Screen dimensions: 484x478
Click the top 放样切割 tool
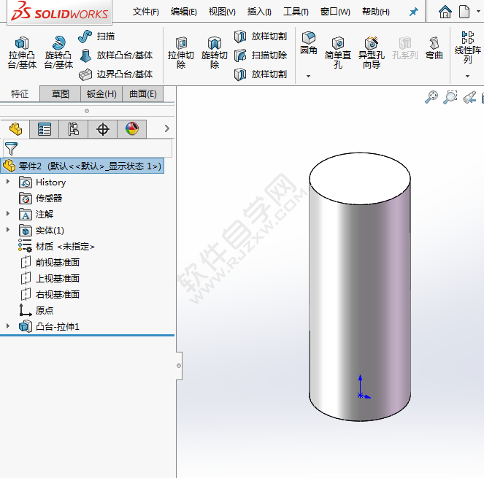pos(261,36)
